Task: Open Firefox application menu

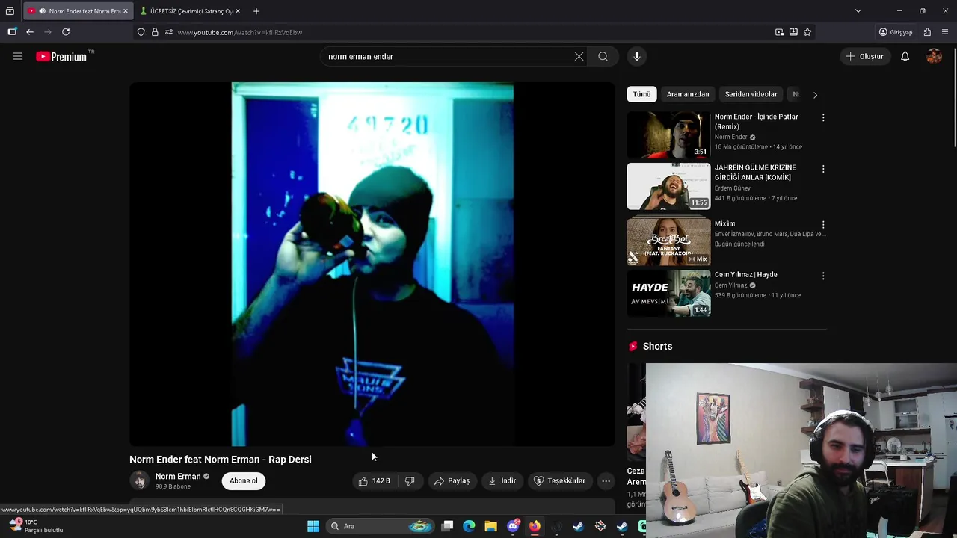Action: pyautogui.click(x=945, y=32)
